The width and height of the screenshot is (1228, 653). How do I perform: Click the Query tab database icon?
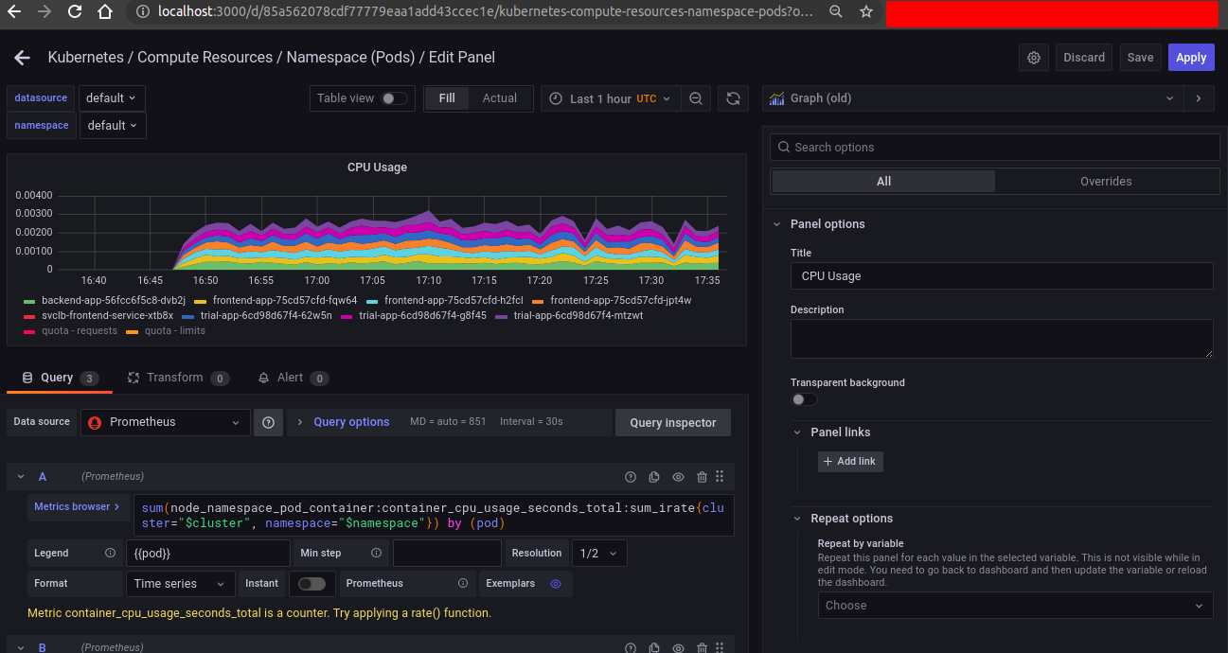[x=27, y=378]
